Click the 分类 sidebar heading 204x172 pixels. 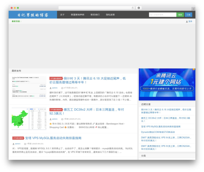[x=143, y=156]
